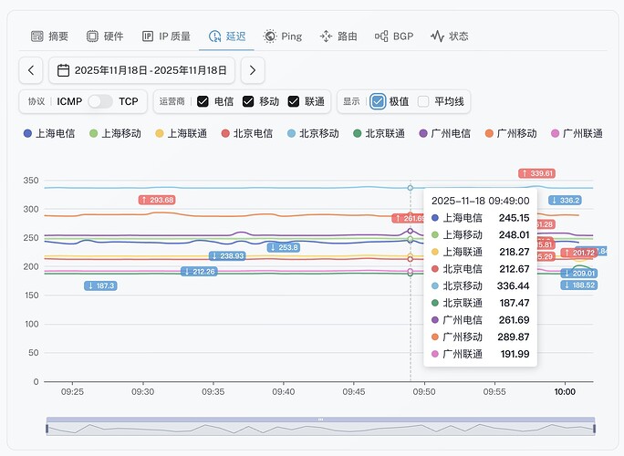Click the 硬件 hardware chip icon

92,36
